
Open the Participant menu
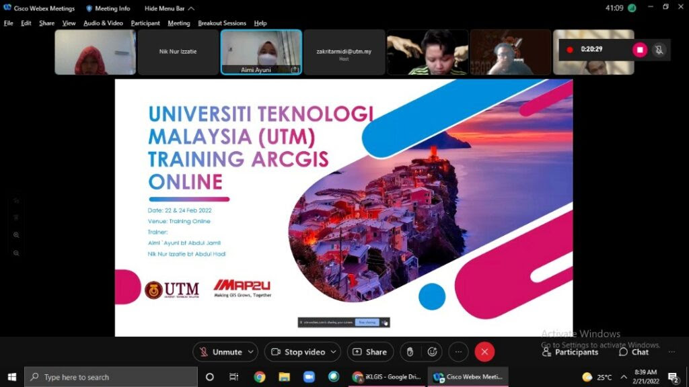coord(145,23)
